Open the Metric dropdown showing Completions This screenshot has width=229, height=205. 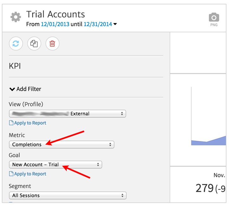tap(61, 144)
